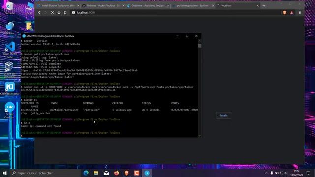Close the 'Releases docker/toolbox' tab
315x177 pixels.
(123, 6)
